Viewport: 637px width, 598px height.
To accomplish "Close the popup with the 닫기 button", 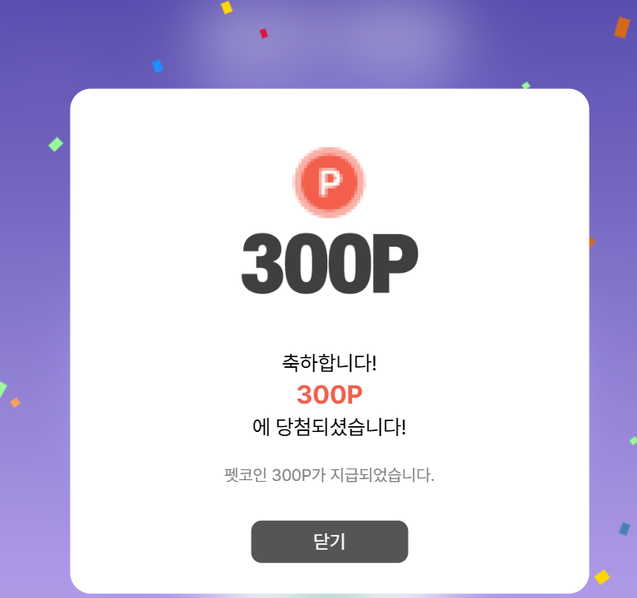I will pos(330,542).
